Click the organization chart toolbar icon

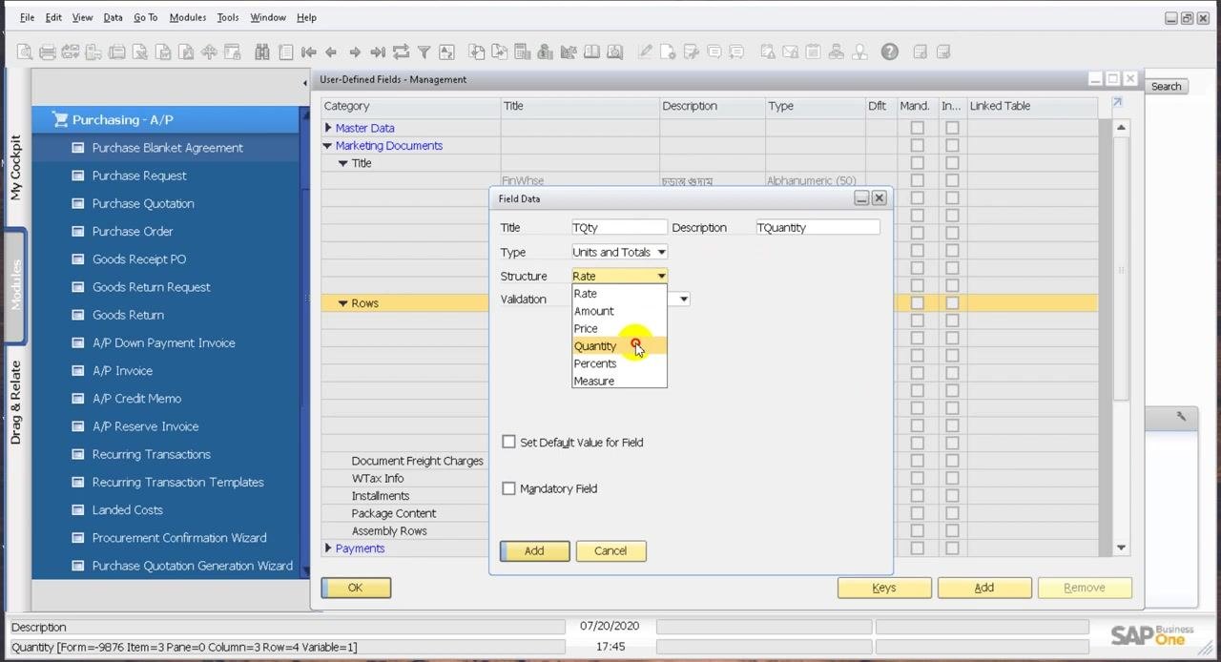point(836,52)
